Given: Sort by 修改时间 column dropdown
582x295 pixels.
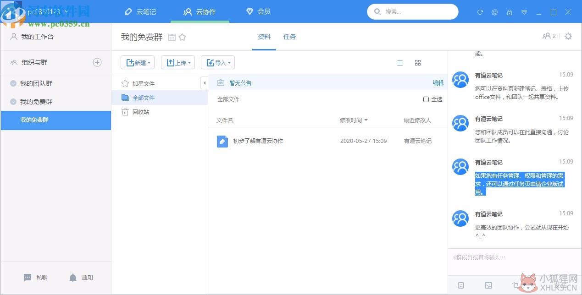Looking at the screenshot, I should pos(354,120).
